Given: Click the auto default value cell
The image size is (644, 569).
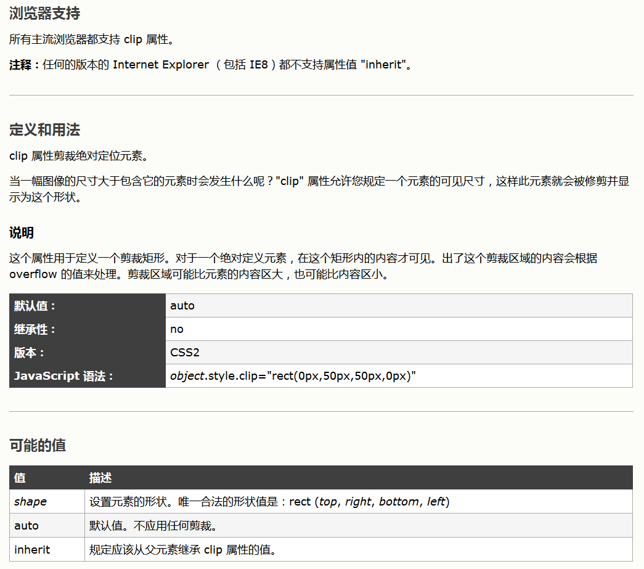Looking at the screenshot, I should point(399,306).
